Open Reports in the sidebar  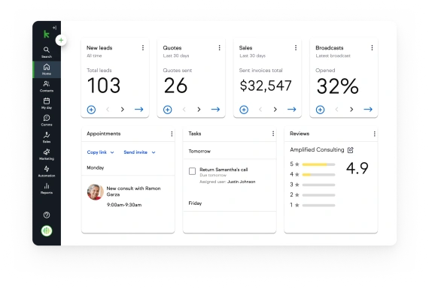(x=47, y=188)
